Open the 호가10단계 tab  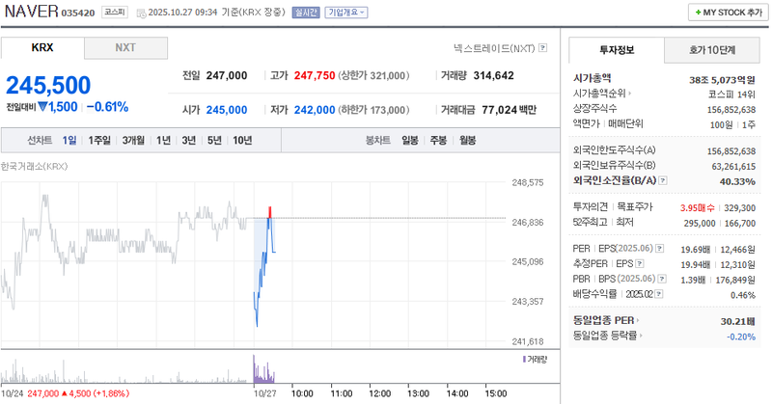coord(712,50)
